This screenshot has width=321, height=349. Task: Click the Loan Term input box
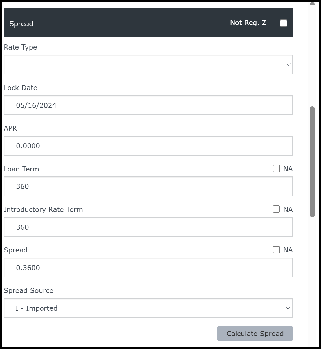(x=148, y=186)
